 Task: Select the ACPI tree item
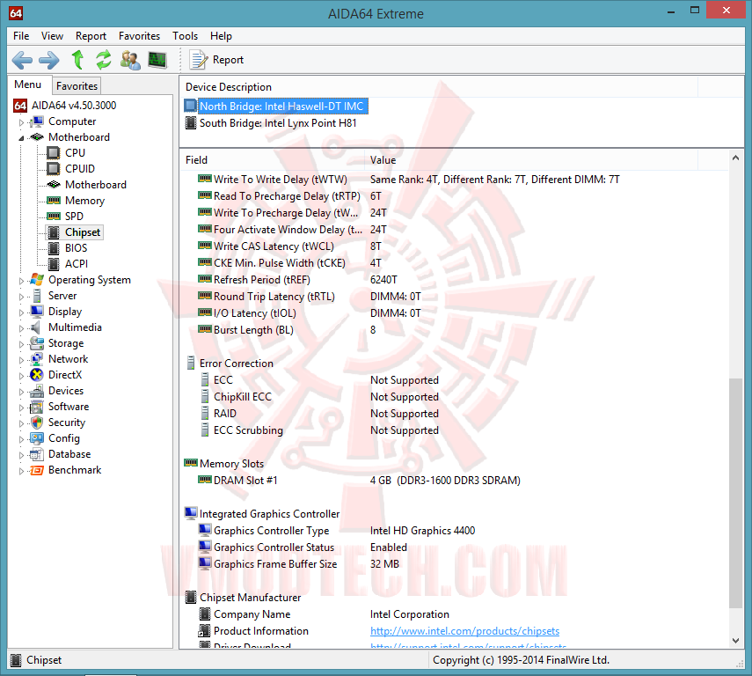pos(77,264)
